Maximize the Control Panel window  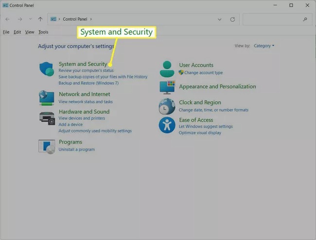(x=291, y=5)
